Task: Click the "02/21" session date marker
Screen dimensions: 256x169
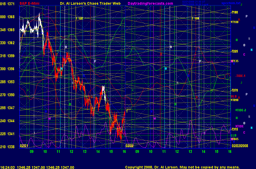Action: pyautogui.click(x=24, y=146)
